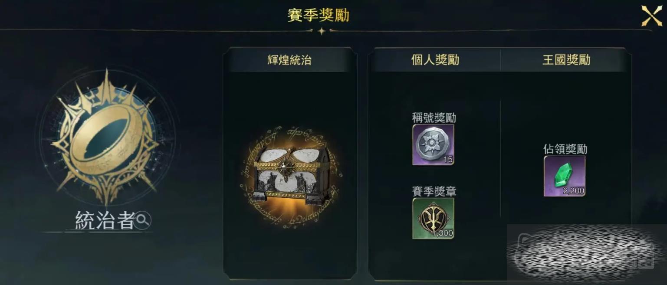Tap the quantity 15 on badge

(448, 160)
